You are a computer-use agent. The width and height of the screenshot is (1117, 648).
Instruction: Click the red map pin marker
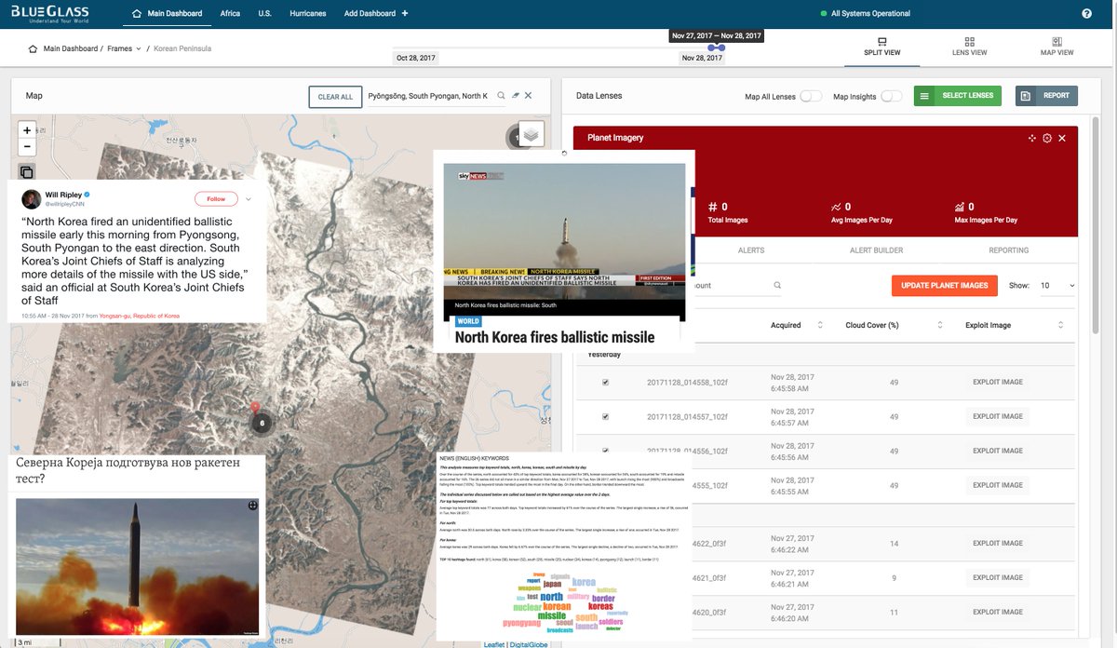(x=255, y=408)
